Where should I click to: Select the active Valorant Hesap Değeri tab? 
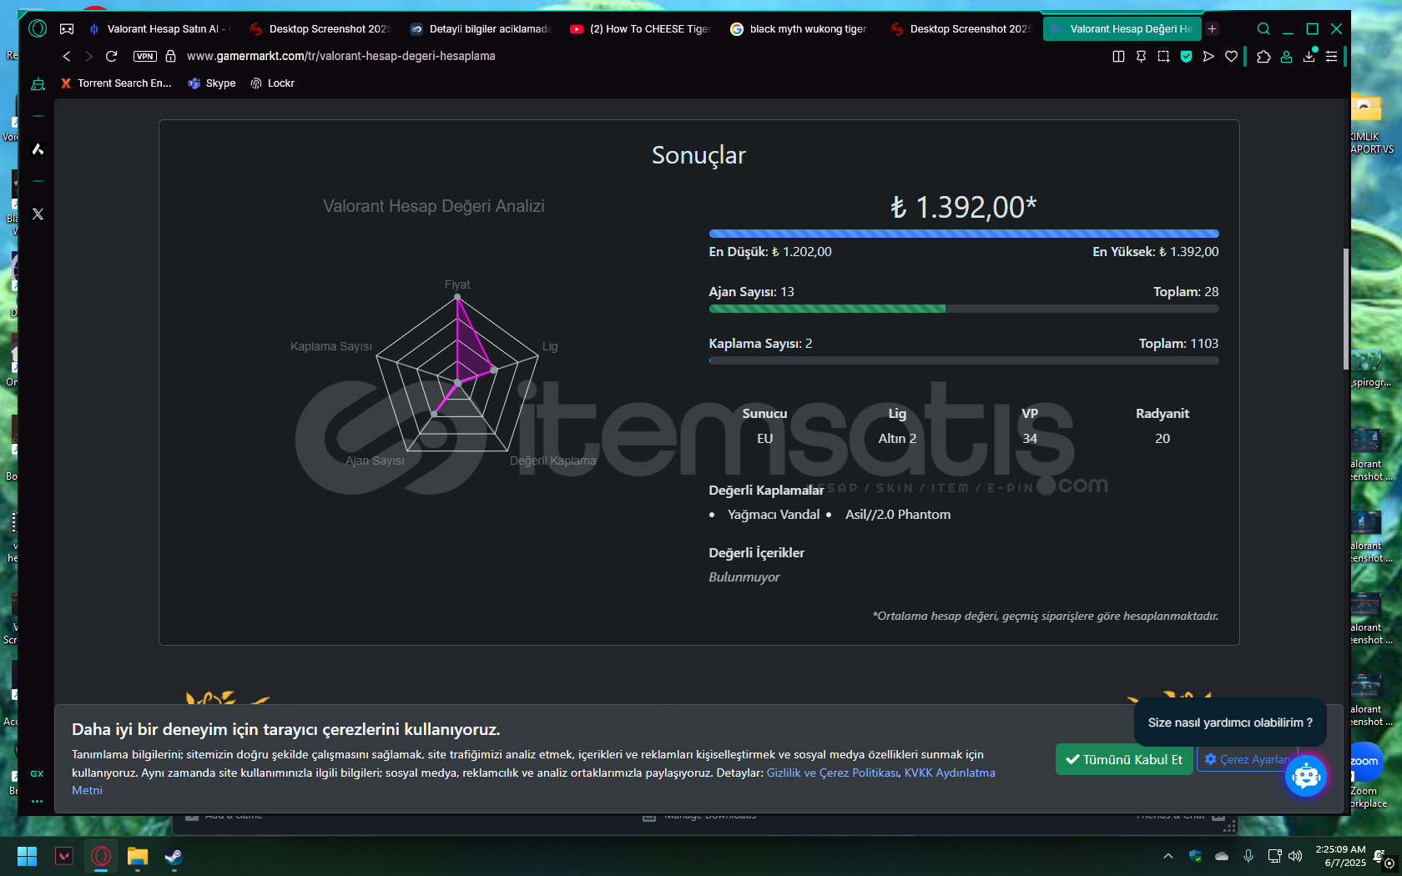point(1122,28)
